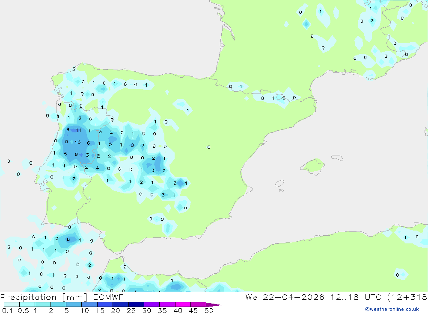Click the '30' legend scale label

[x=146, y=310]
